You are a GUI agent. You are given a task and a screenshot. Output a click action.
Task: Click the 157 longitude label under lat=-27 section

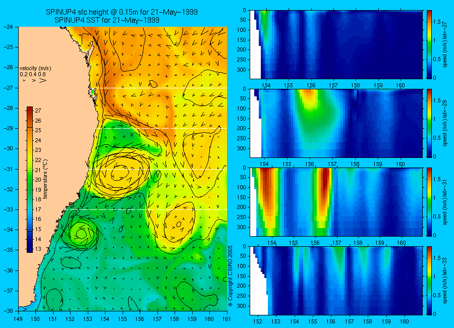(x=333, y=85)
